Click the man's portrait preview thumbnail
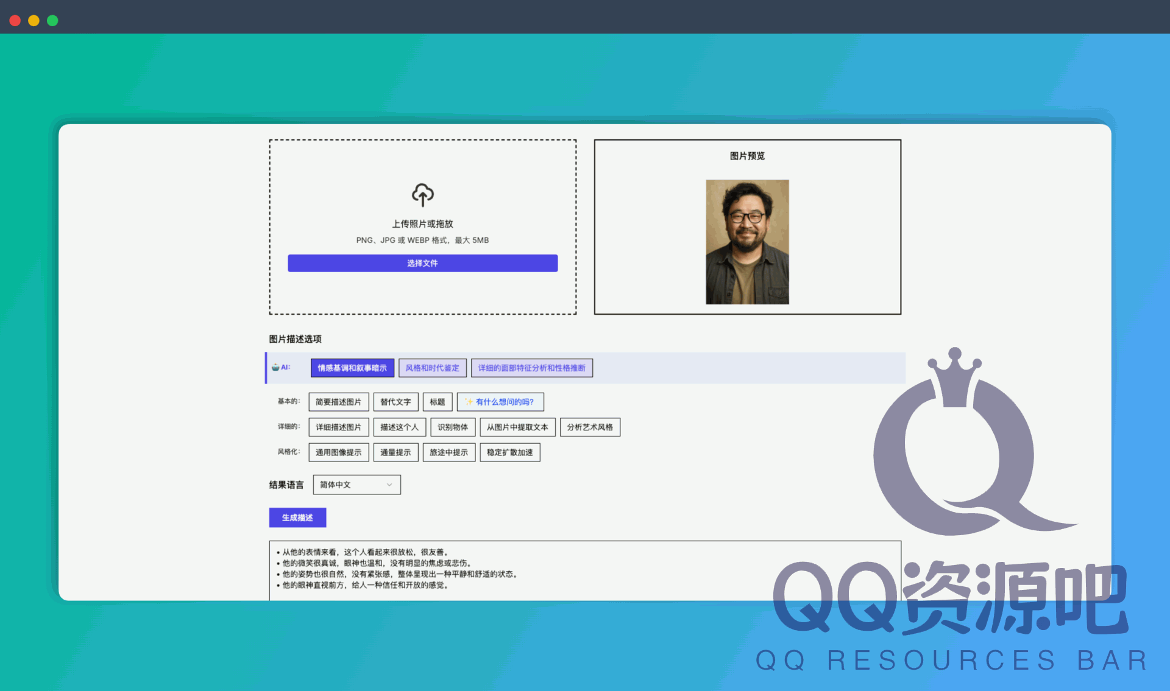This screenshot has width=1170, height=691. click(x=747, y=242)
